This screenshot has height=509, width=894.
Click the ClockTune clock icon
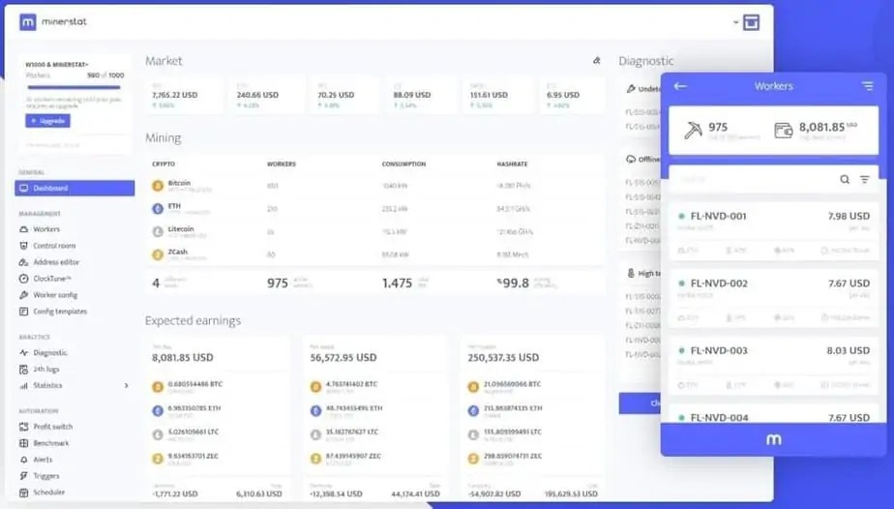[23, 279]
